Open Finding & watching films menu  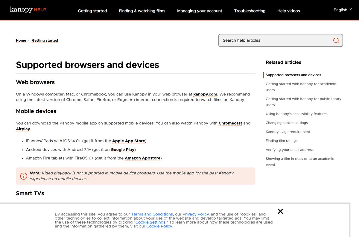pyautogui.click(x=142, y=11)
